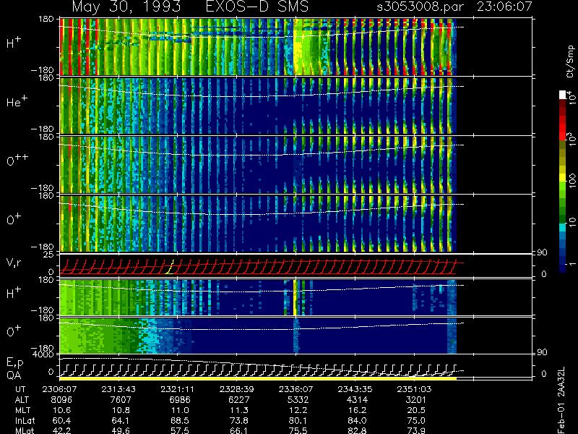Pick the yellow band of the color bar

pyautogui.click(x=563, y=177)
